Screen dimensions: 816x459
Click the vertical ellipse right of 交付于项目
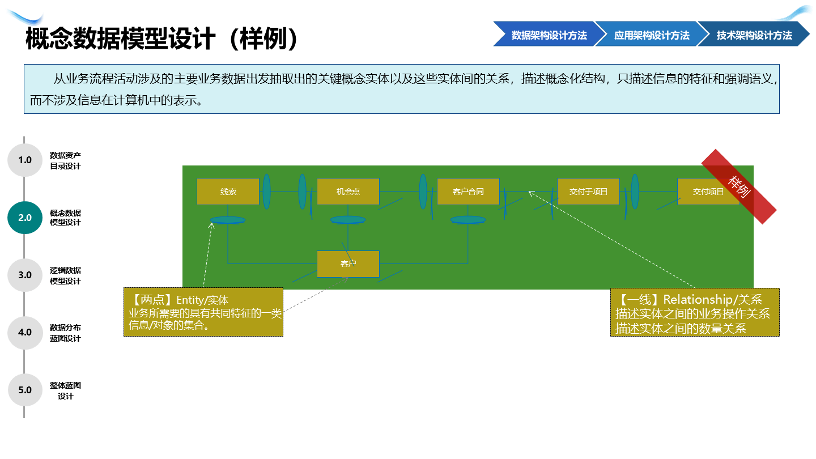635,192
